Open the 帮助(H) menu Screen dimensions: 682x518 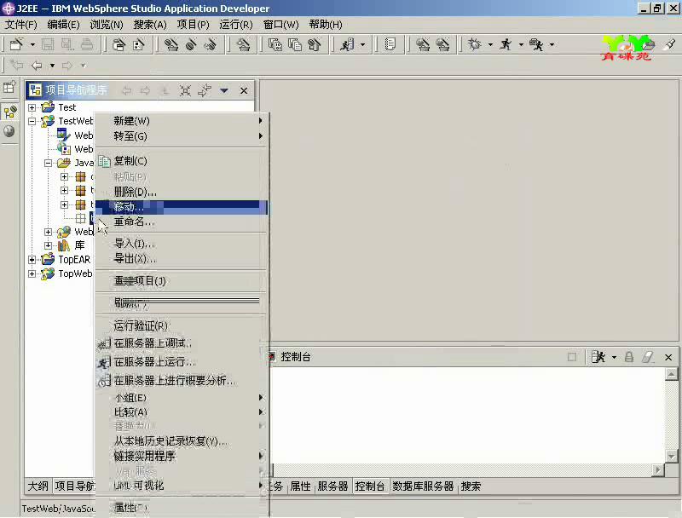click(326, 25)
